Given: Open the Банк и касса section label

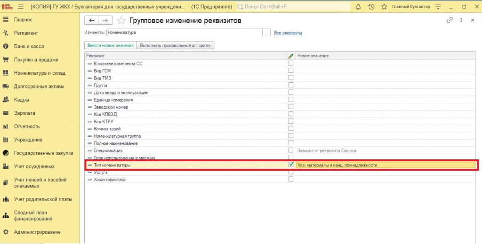Looking at the screenshot, I should click(x=29, y=47).
